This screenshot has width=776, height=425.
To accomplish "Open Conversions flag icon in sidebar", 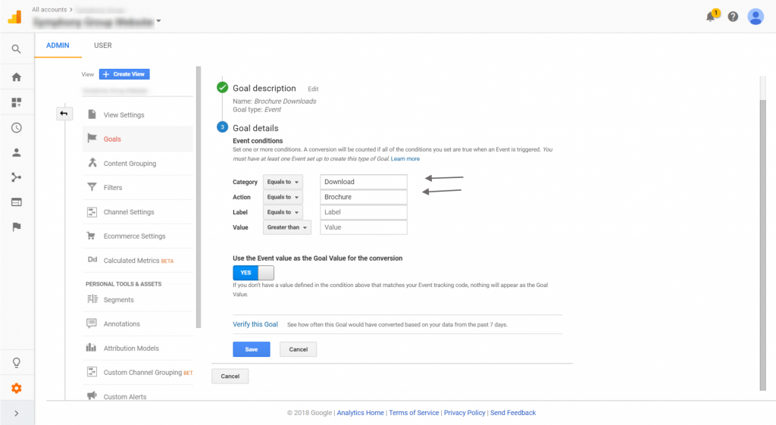I will 17,227.
